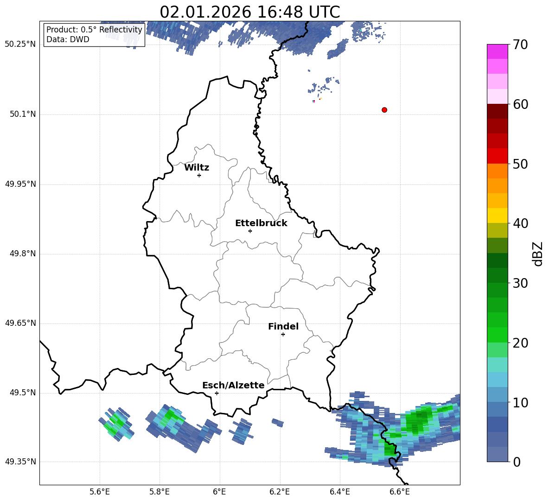
Task: Click the red dot marker on the map
Action: tap(384, 110)
